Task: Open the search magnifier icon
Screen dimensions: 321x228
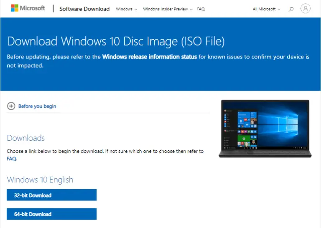Action: [291, 9]
